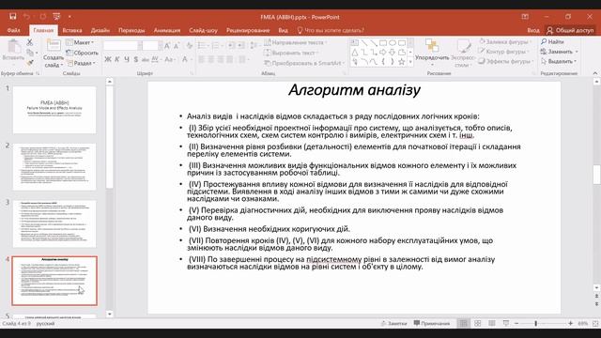601x338 pixels.
Task: Click Найти to find text
Action: (x=552, y=41)
